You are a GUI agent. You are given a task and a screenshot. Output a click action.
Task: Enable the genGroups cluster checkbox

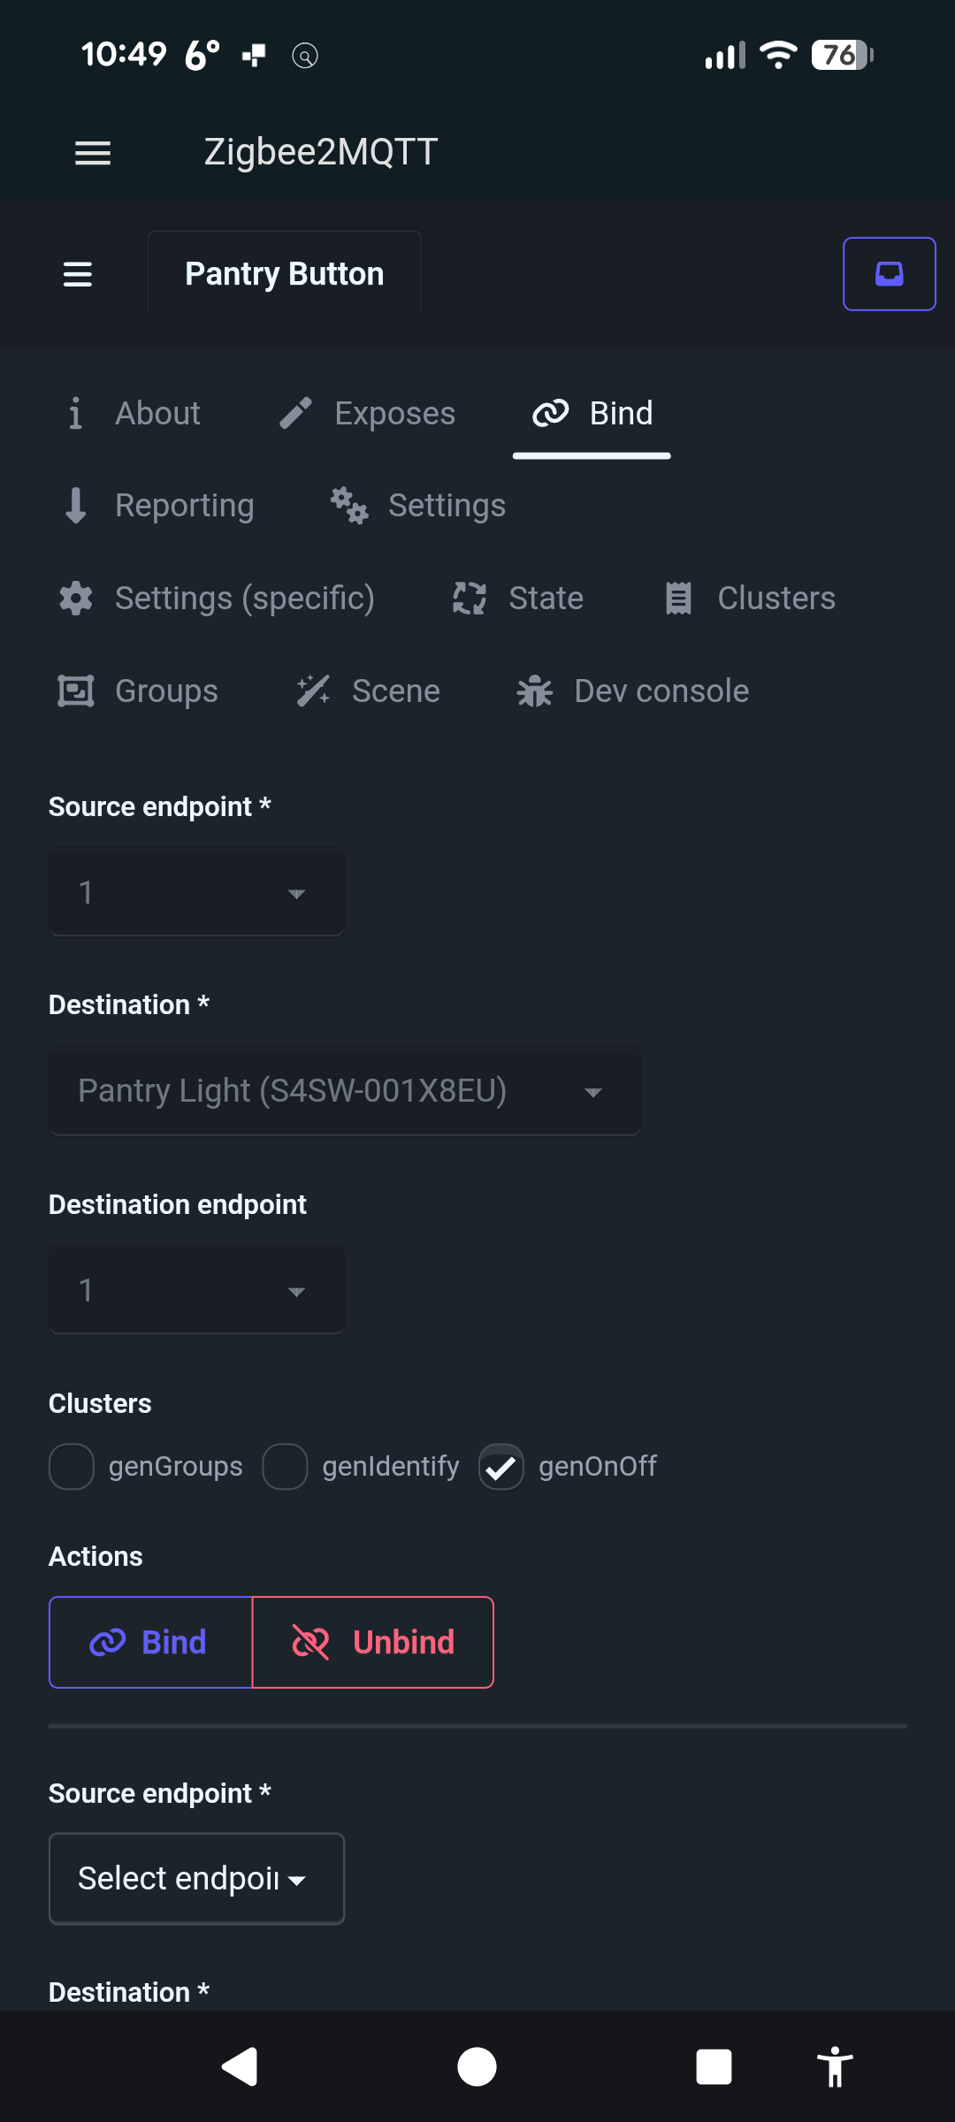pos(72,1466)
